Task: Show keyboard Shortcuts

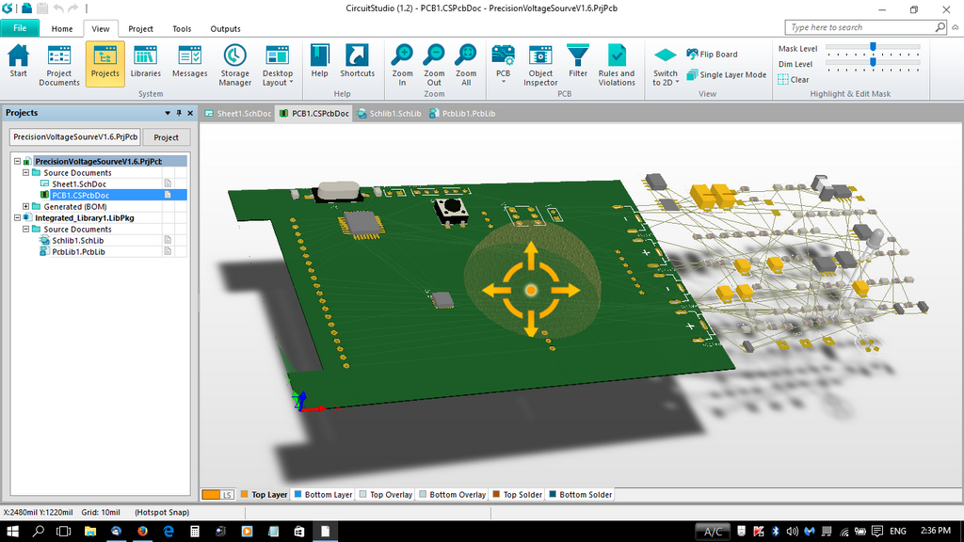Action: 357,61
